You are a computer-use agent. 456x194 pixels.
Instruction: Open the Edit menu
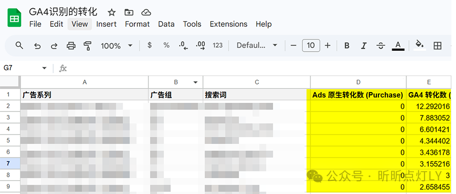pos(56,24)
